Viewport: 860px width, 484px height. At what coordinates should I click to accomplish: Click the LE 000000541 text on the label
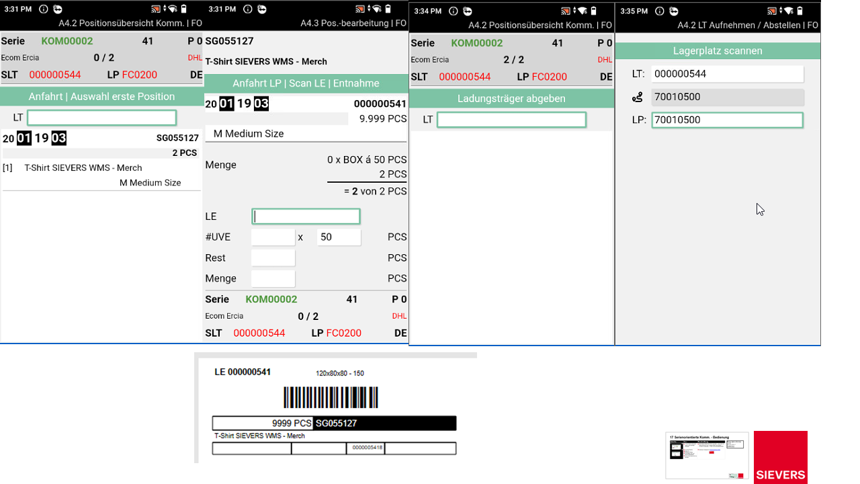pos(243,372)
